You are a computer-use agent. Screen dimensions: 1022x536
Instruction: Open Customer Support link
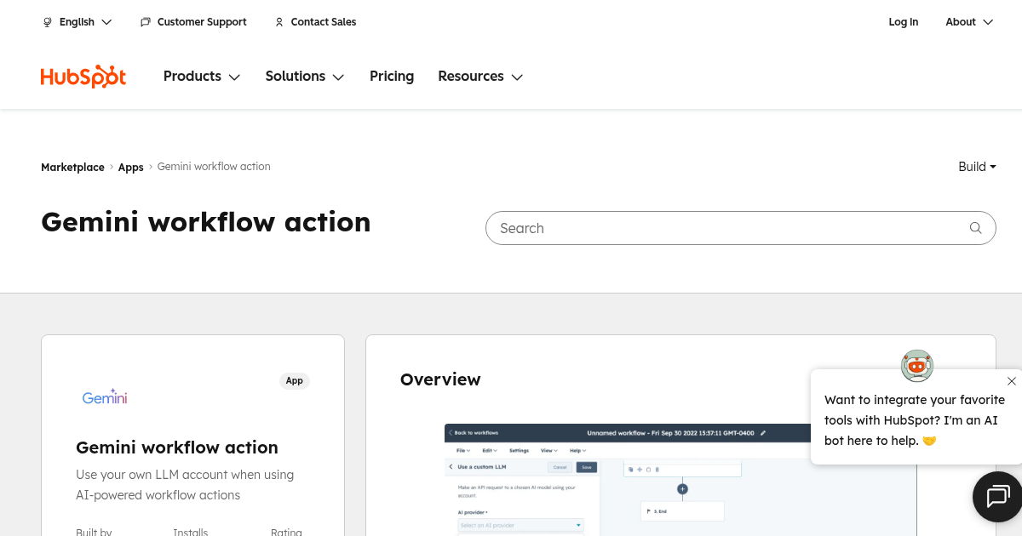[x=193, y=22]
